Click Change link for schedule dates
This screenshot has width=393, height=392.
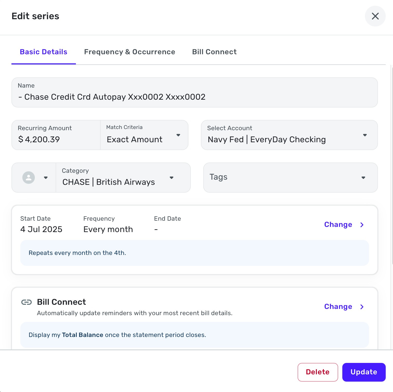point(338,225)
